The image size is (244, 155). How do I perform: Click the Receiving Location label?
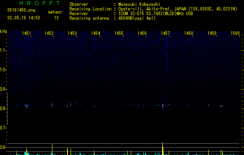tap(90, 9)
